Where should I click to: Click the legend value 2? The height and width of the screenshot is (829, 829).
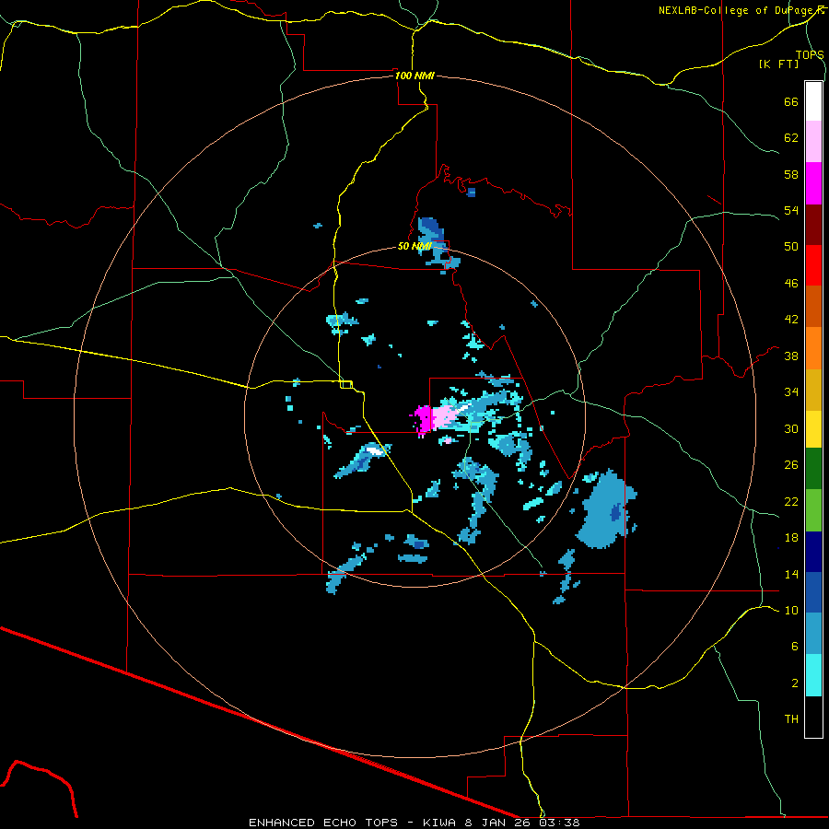point(795,683)
